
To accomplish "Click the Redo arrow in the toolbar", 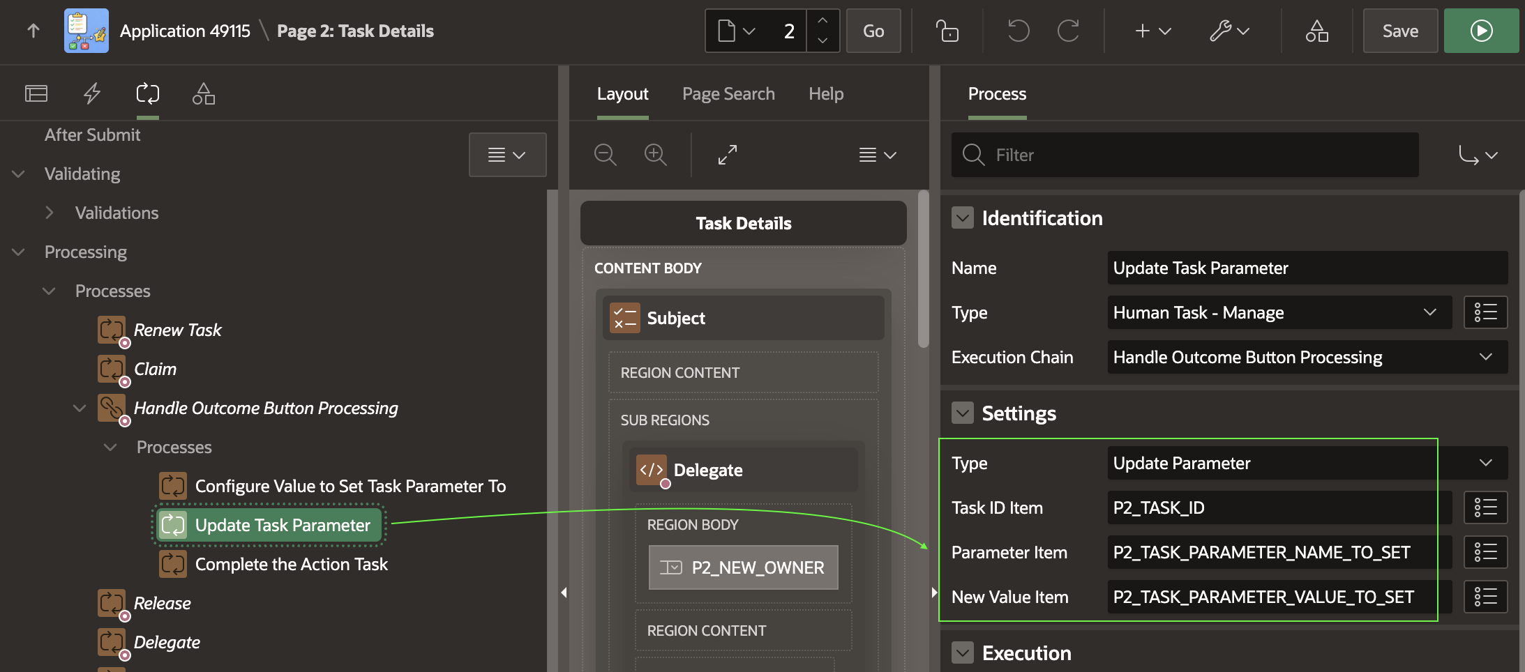I will tap(1068, 31).
